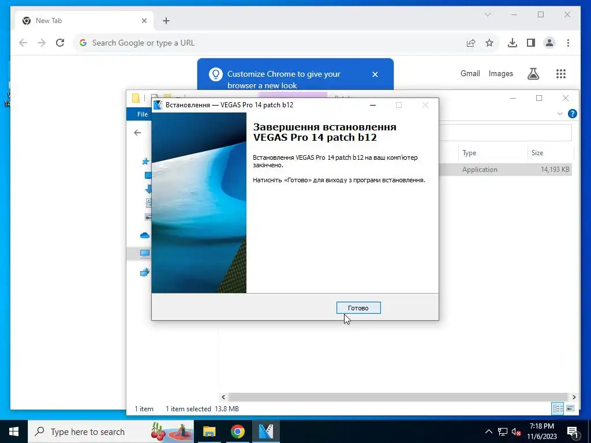The height and width of the screenshot is (443, 591).
Task: Open clock and date panel
Action: [541, 431]
